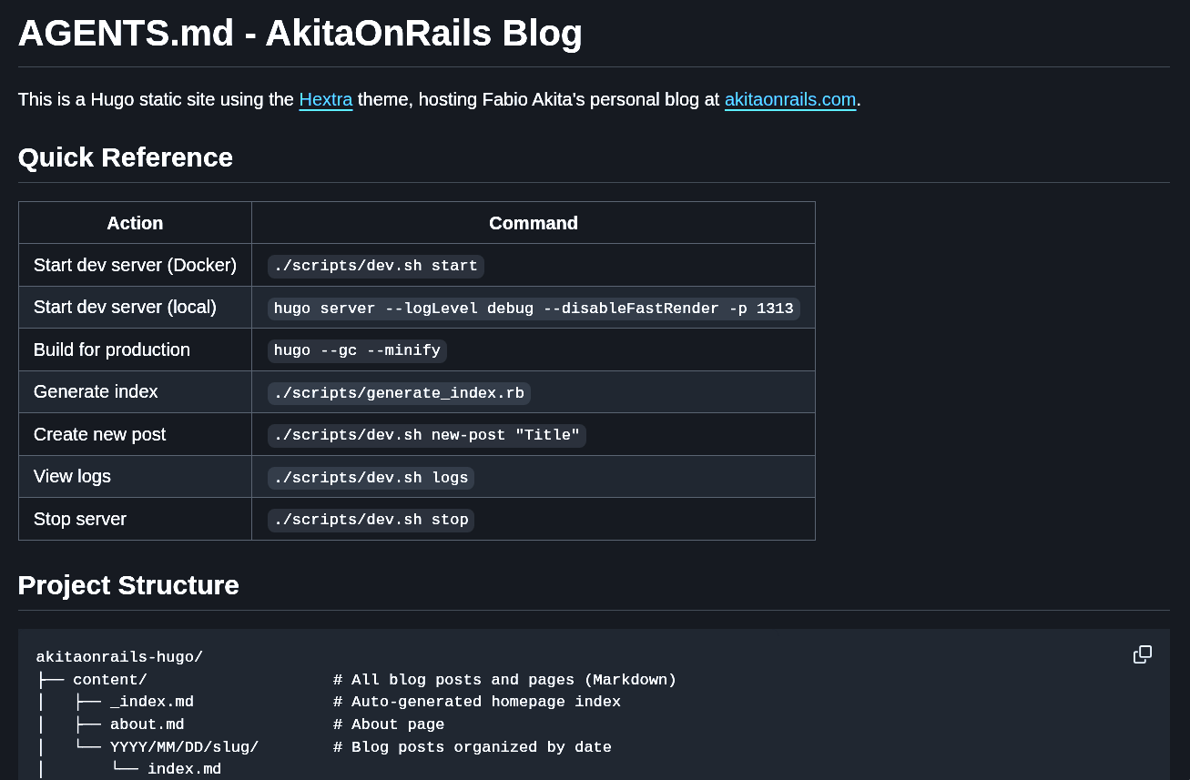
Task: Click the copy code block icon
Action: point(1142,654)
